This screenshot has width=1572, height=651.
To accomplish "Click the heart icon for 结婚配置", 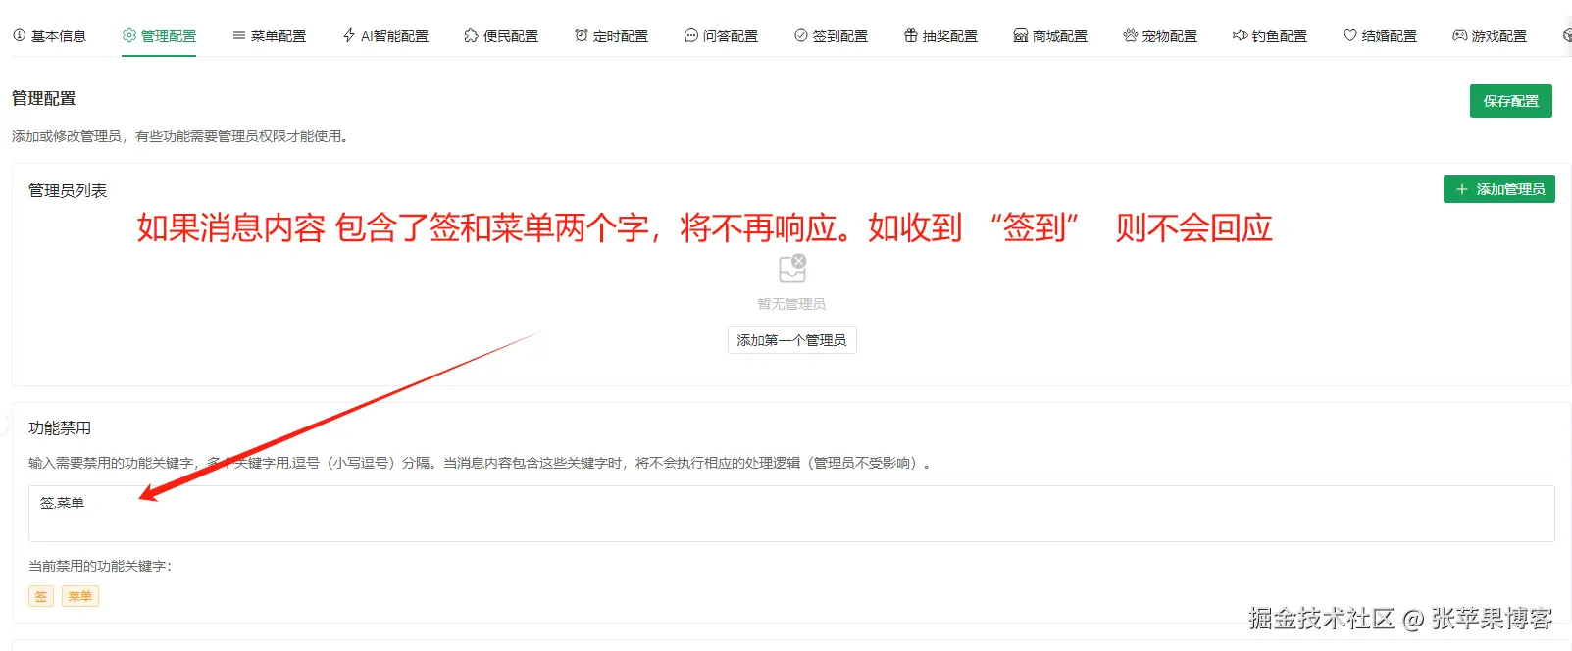I will pos(1350,35).
